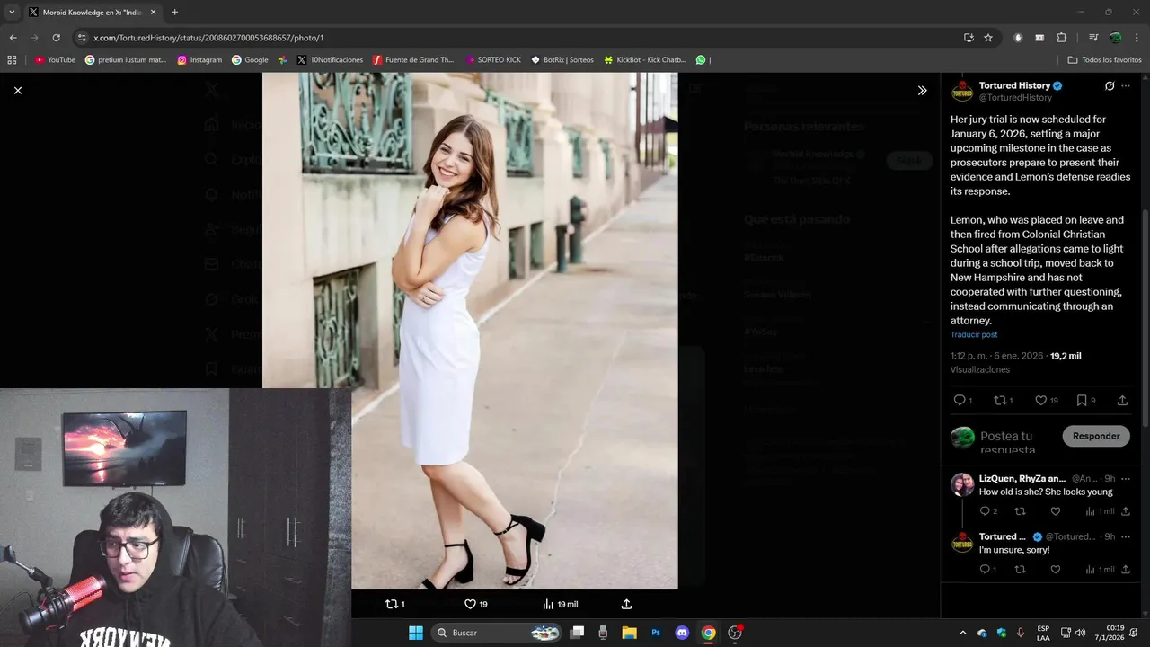Open a new browser tab
1150x647 pixels.
click(x=174, y=13)
